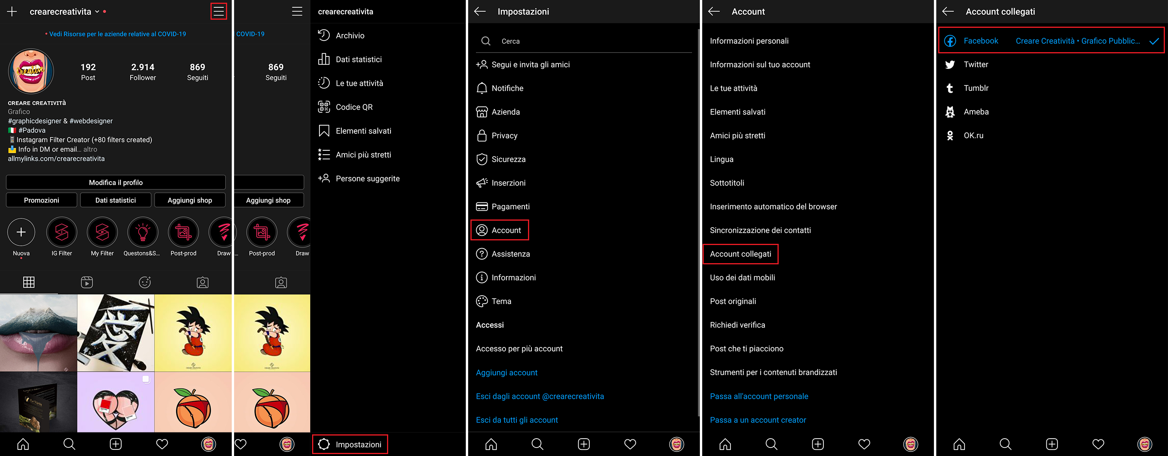Switch to the grid posts tab
This screenshot has width=1168, height=456.
click(29, 282)
